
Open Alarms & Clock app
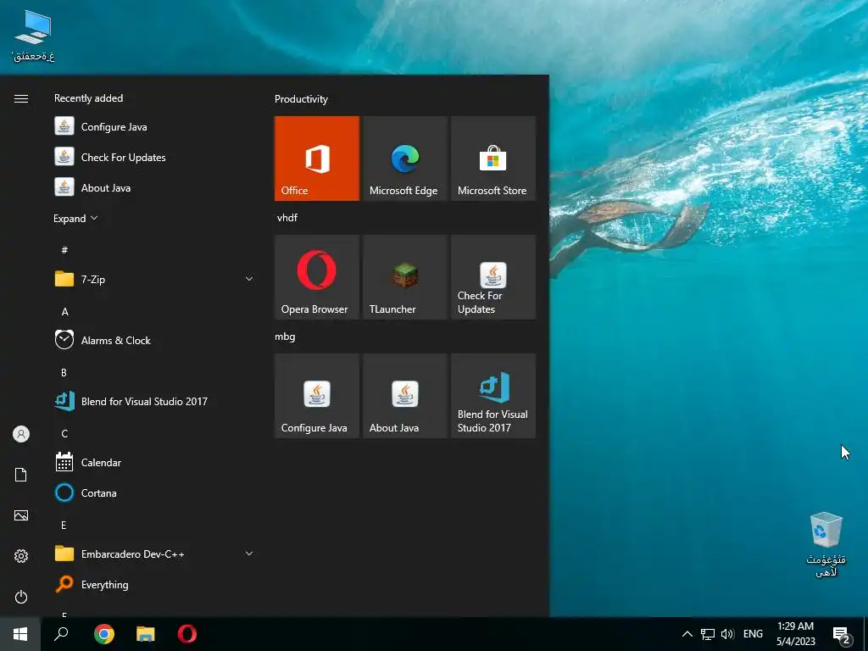(x=155, y=341)
